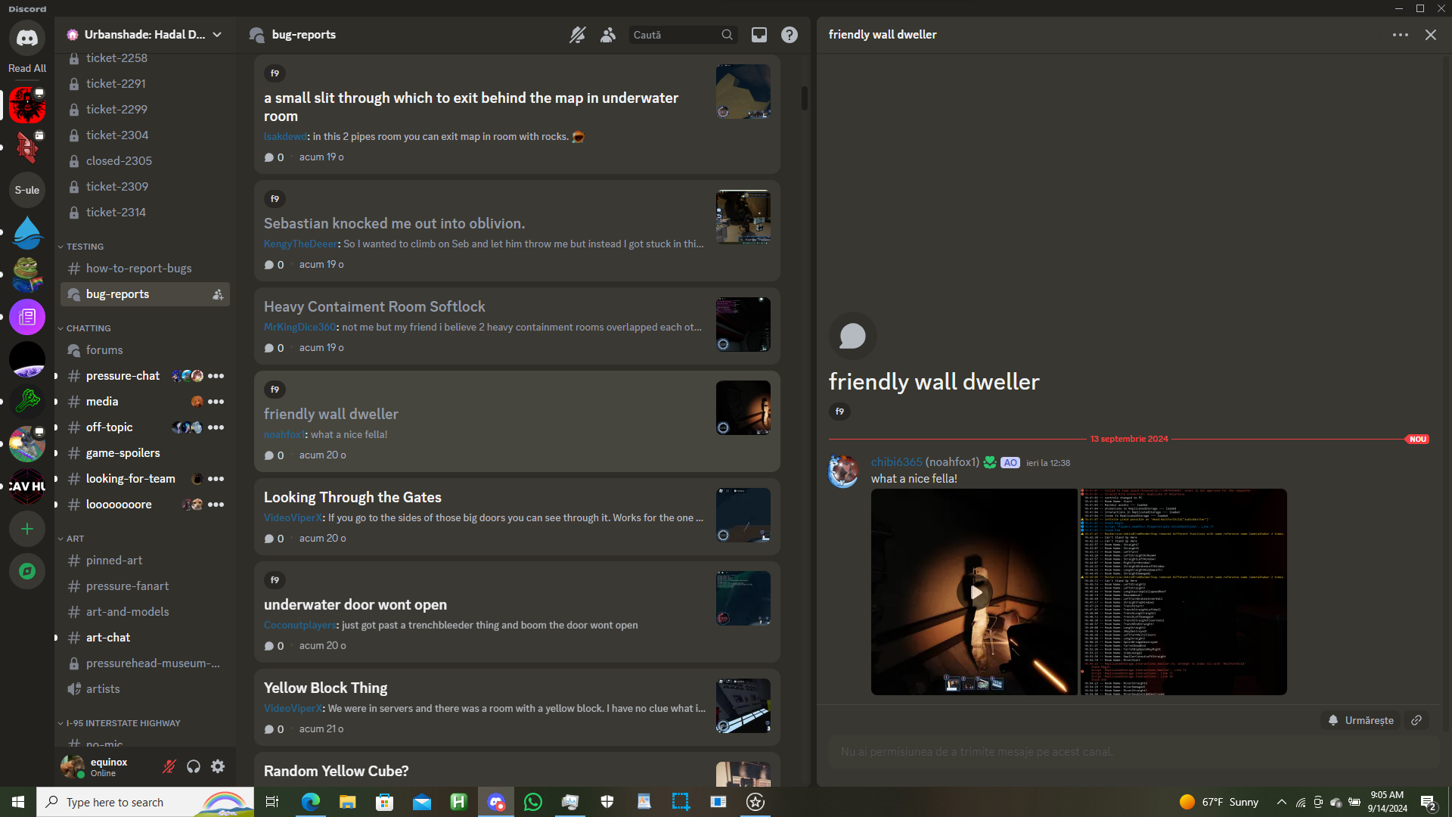Click Read All button

click(x=27, y=68)
